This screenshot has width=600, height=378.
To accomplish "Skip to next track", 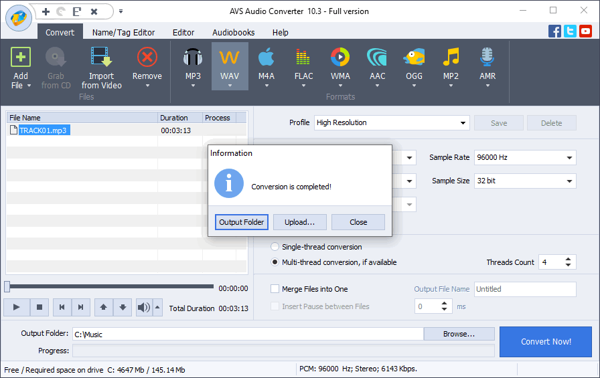I will [x=81, y=307].
